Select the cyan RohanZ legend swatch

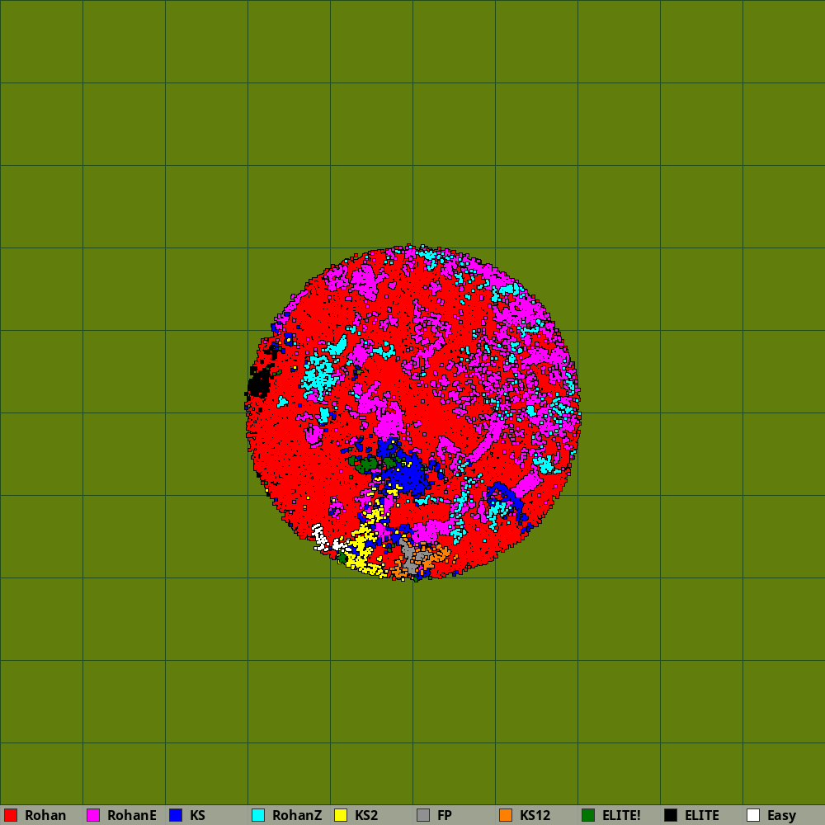[x=258, y=815]
